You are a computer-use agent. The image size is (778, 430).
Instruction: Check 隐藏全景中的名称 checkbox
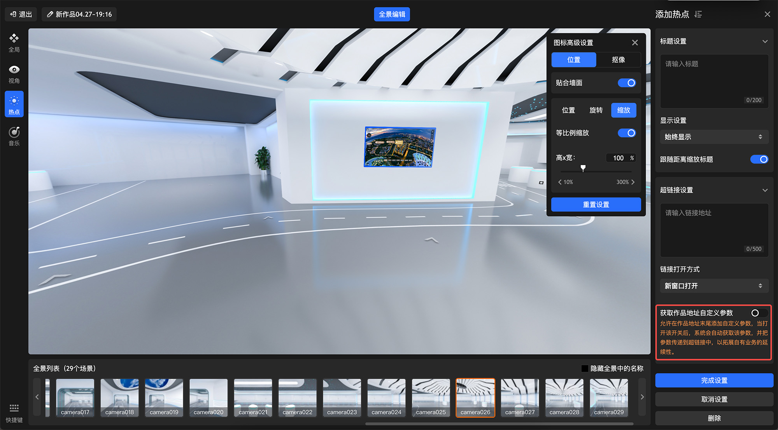tap(584, 368)
